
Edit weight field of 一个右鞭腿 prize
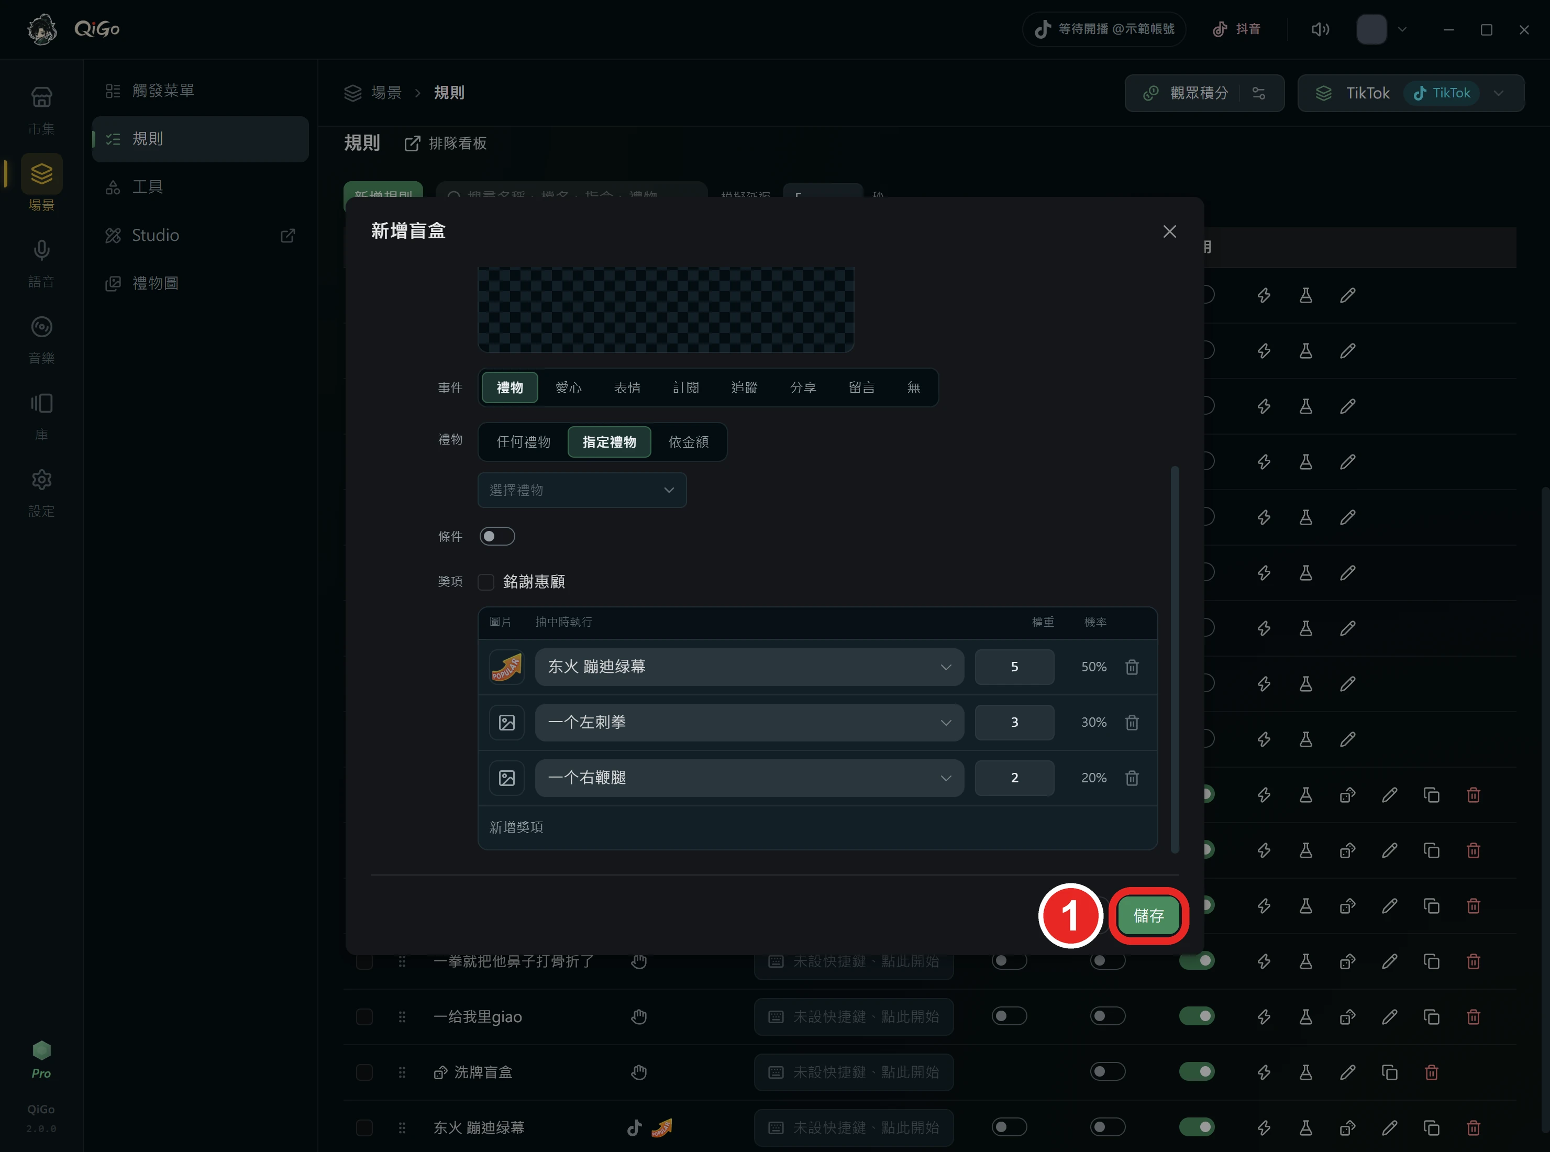pyautogui.click(x=1014, y=778)
